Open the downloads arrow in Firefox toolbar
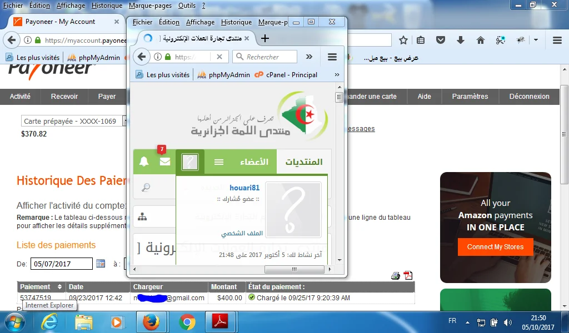Viewport: 569px width, 333px height. pos(461,40)
